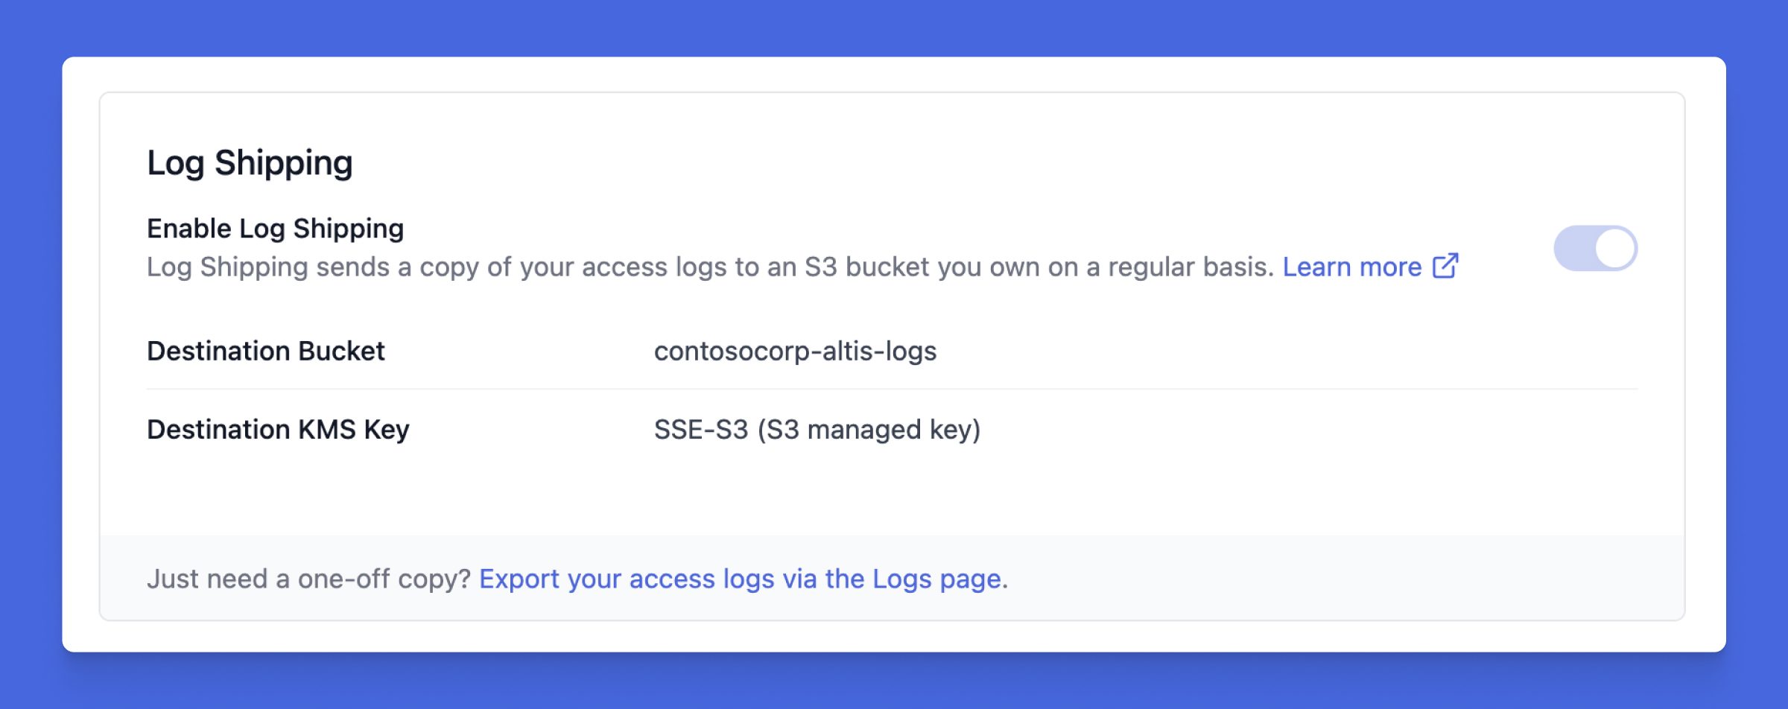Open the Learn more link
Screen dimensions: 1788x709
pyautogui.click(x=1351, y=267)
